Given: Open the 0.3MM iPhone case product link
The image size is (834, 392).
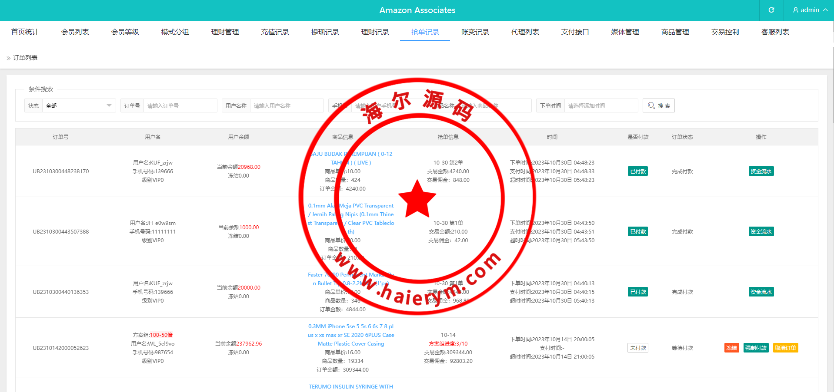Looking at the screenshot, I should (350, 335).
